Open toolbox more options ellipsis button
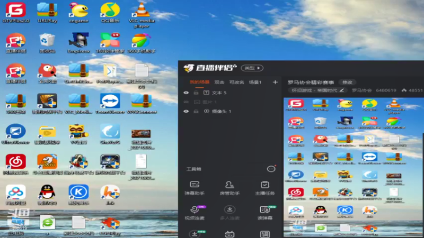424x238 pixels. click(271, 169)
